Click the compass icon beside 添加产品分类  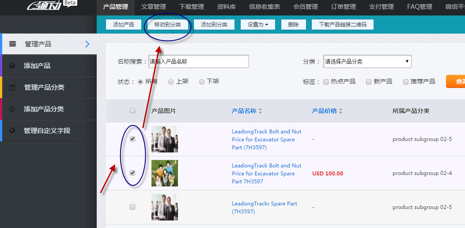click(12, 109)
